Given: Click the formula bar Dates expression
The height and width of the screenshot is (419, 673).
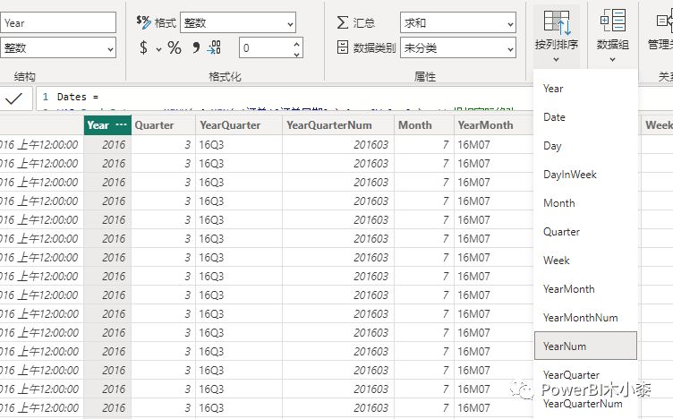Looking at the screenshot, I should (x=78, y=97).
